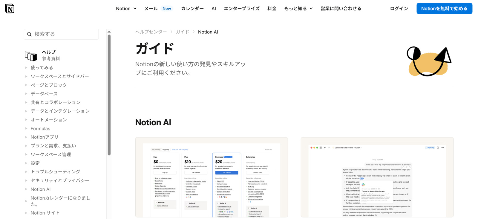Expand the Formulas section arrow
Viewport: 478px width, 219px height.
26,129
